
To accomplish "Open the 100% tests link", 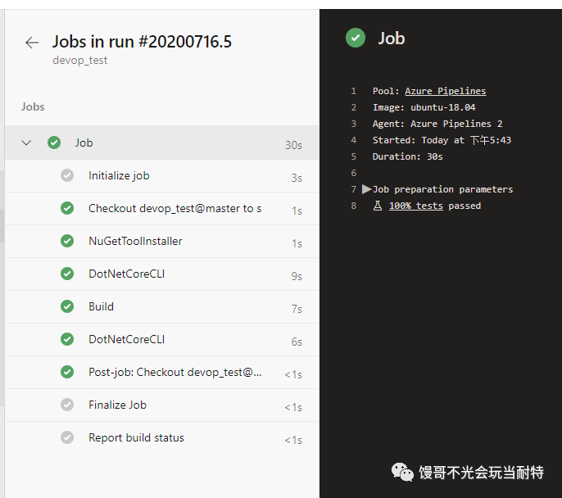I will 416,206.
